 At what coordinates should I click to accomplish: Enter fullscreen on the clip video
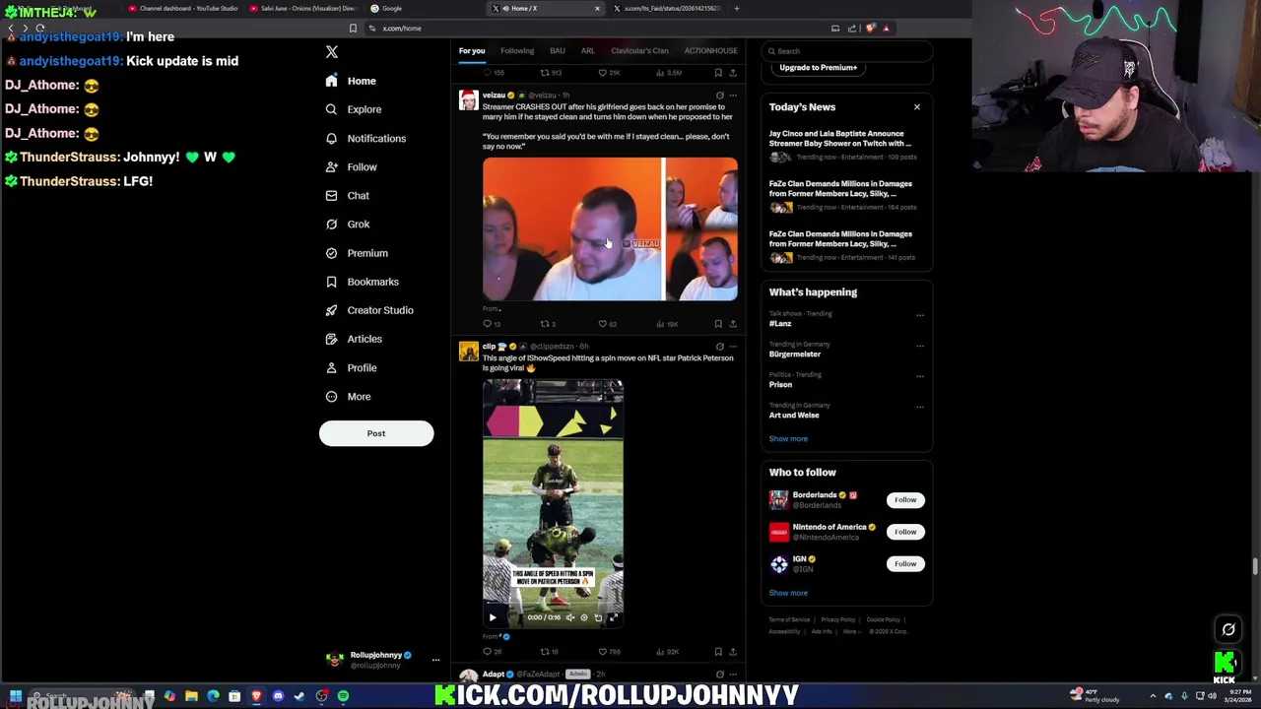click(613, 617)
